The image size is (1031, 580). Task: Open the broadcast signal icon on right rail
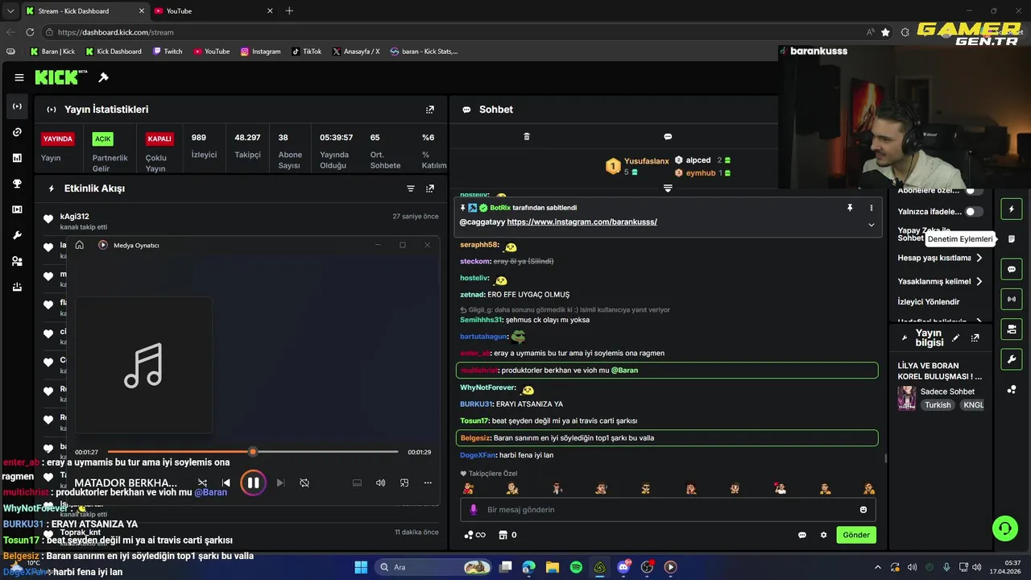[x=1012, y=299]
